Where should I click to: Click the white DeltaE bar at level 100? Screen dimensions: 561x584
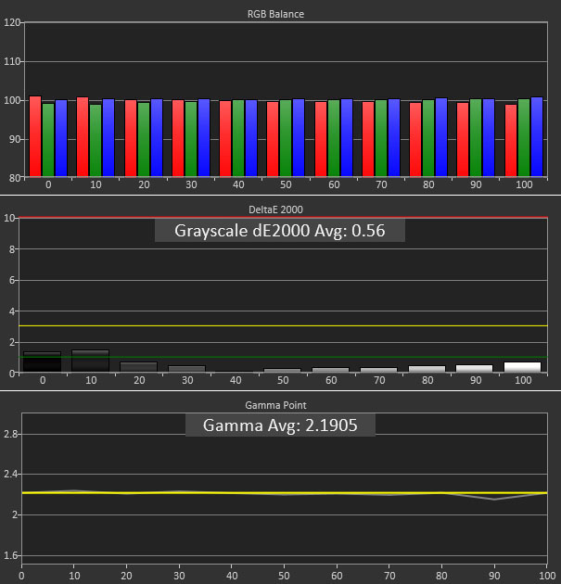point(522,367)
